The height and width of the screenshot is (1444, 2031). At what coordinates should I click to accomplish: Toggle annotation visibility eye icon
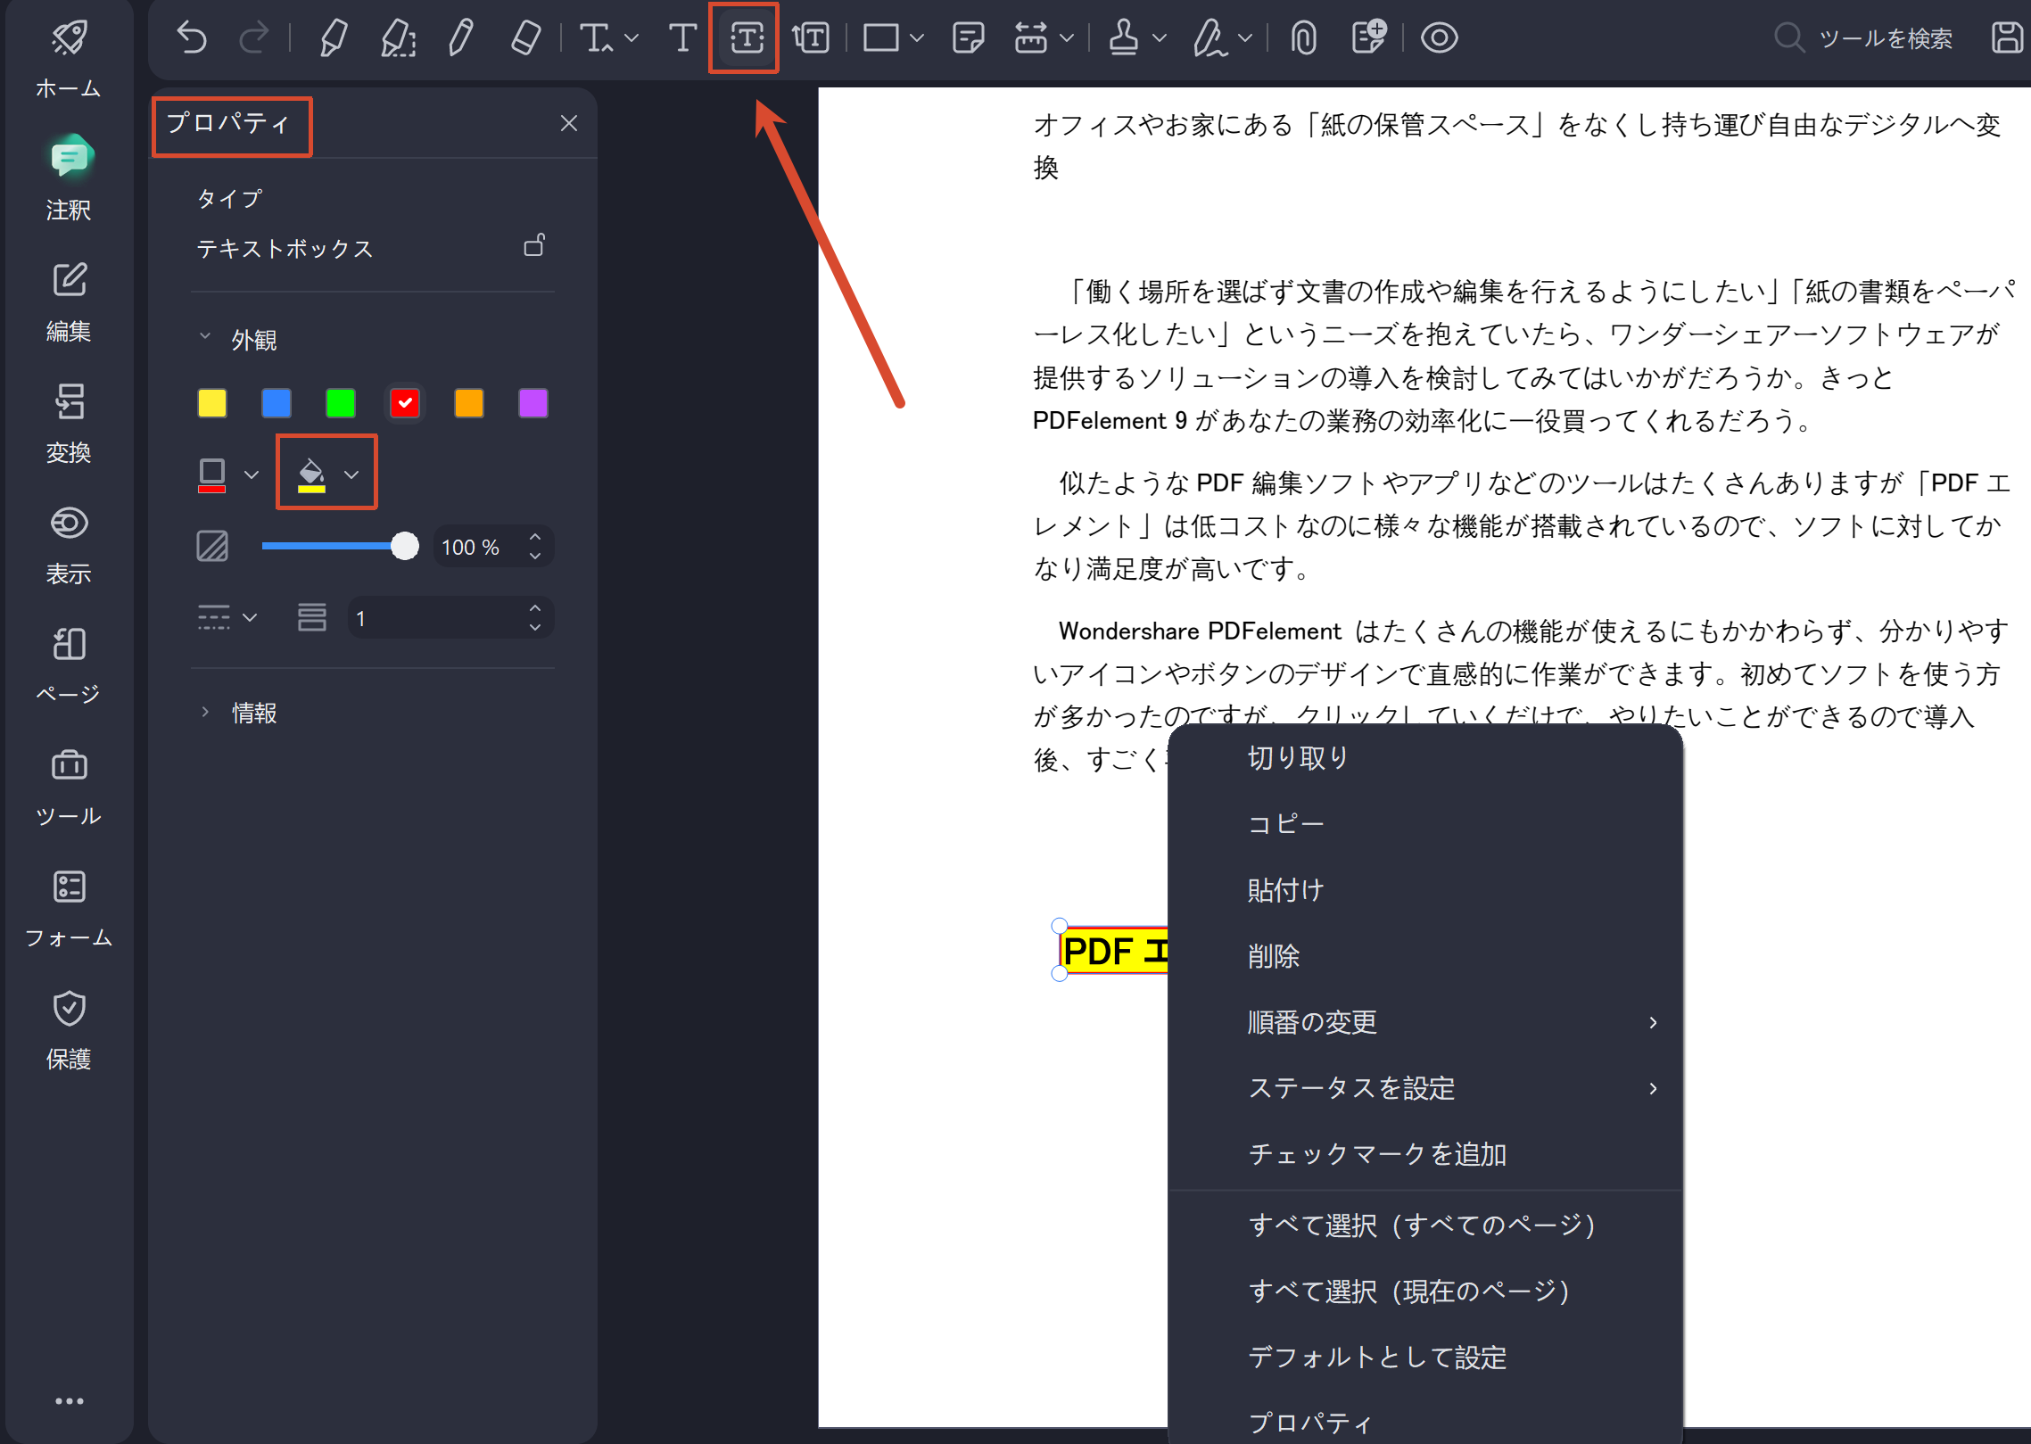[1439, 37]
